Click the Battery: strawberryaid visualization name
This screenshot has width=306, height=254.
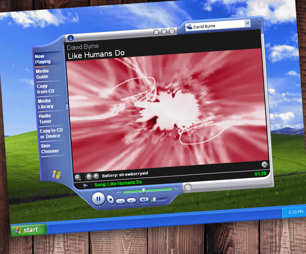point(125,174)
